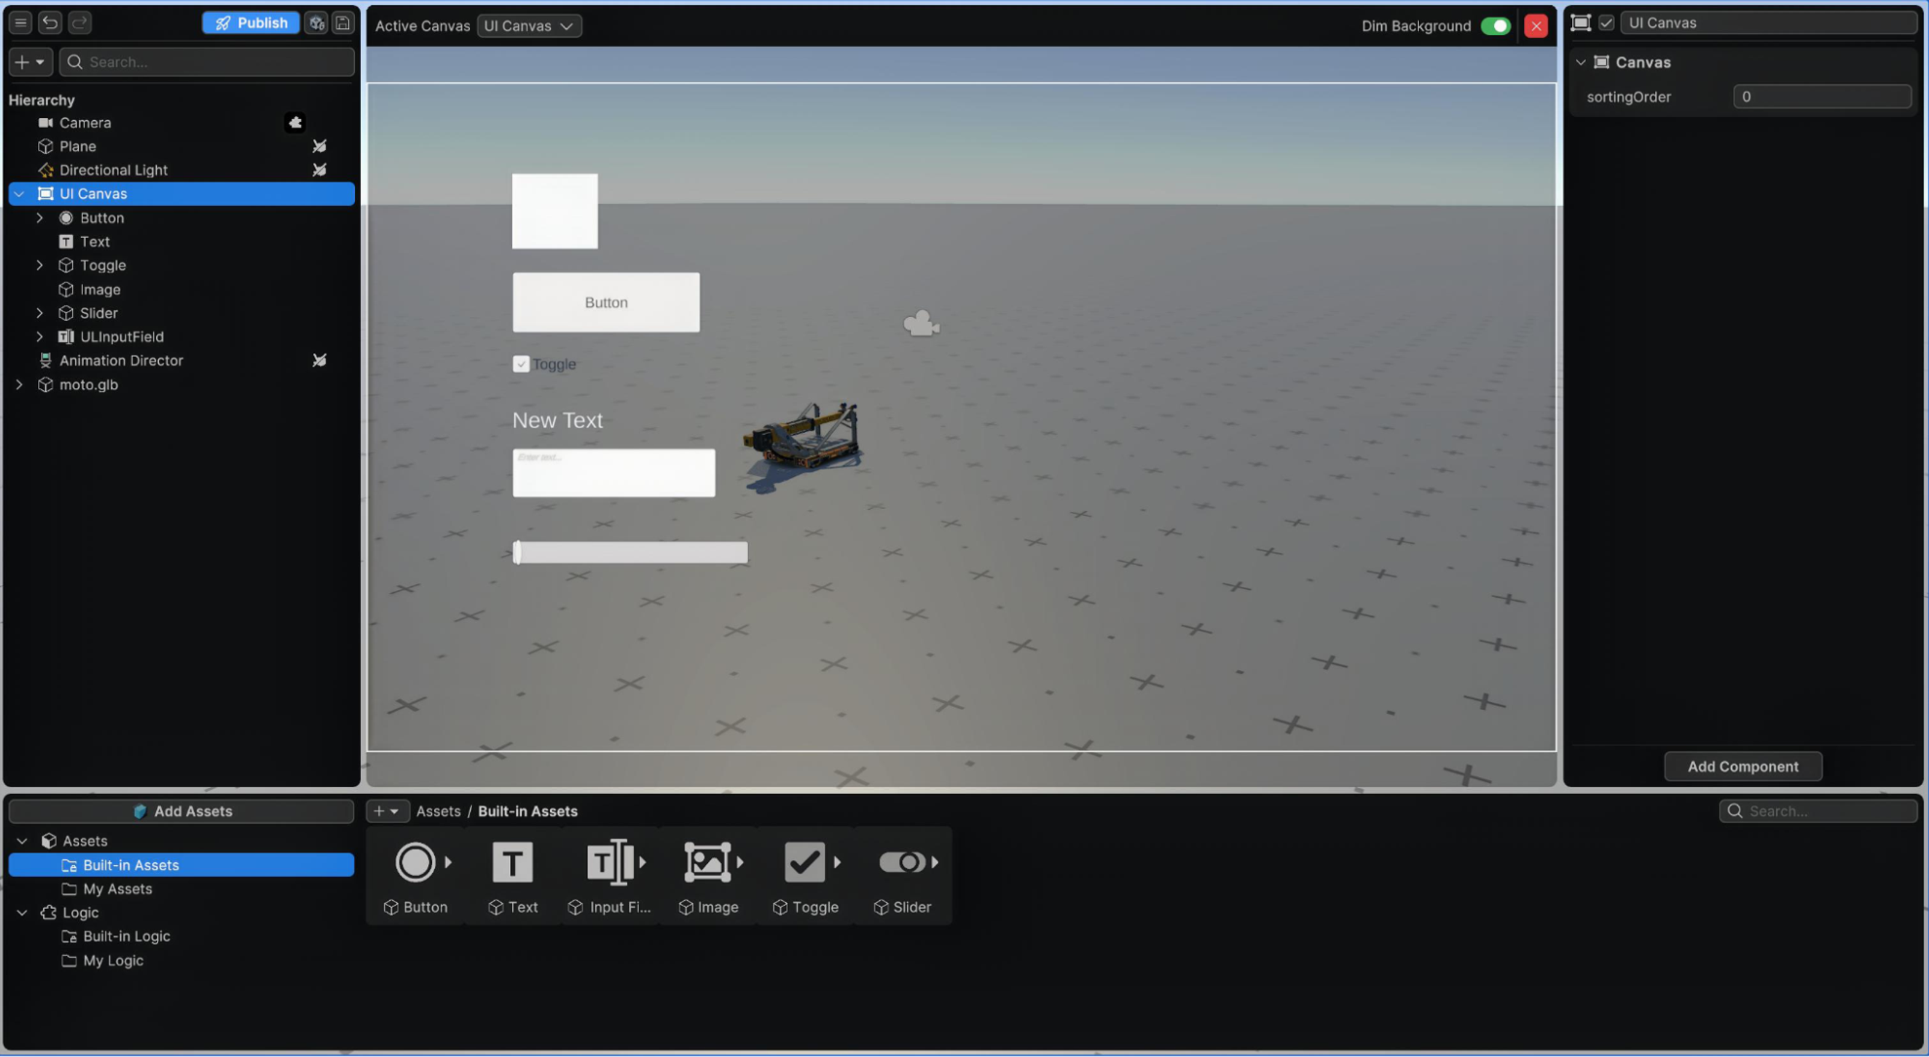
Task: Select Camera in the Hierarchy
Action: pos(85,122)
